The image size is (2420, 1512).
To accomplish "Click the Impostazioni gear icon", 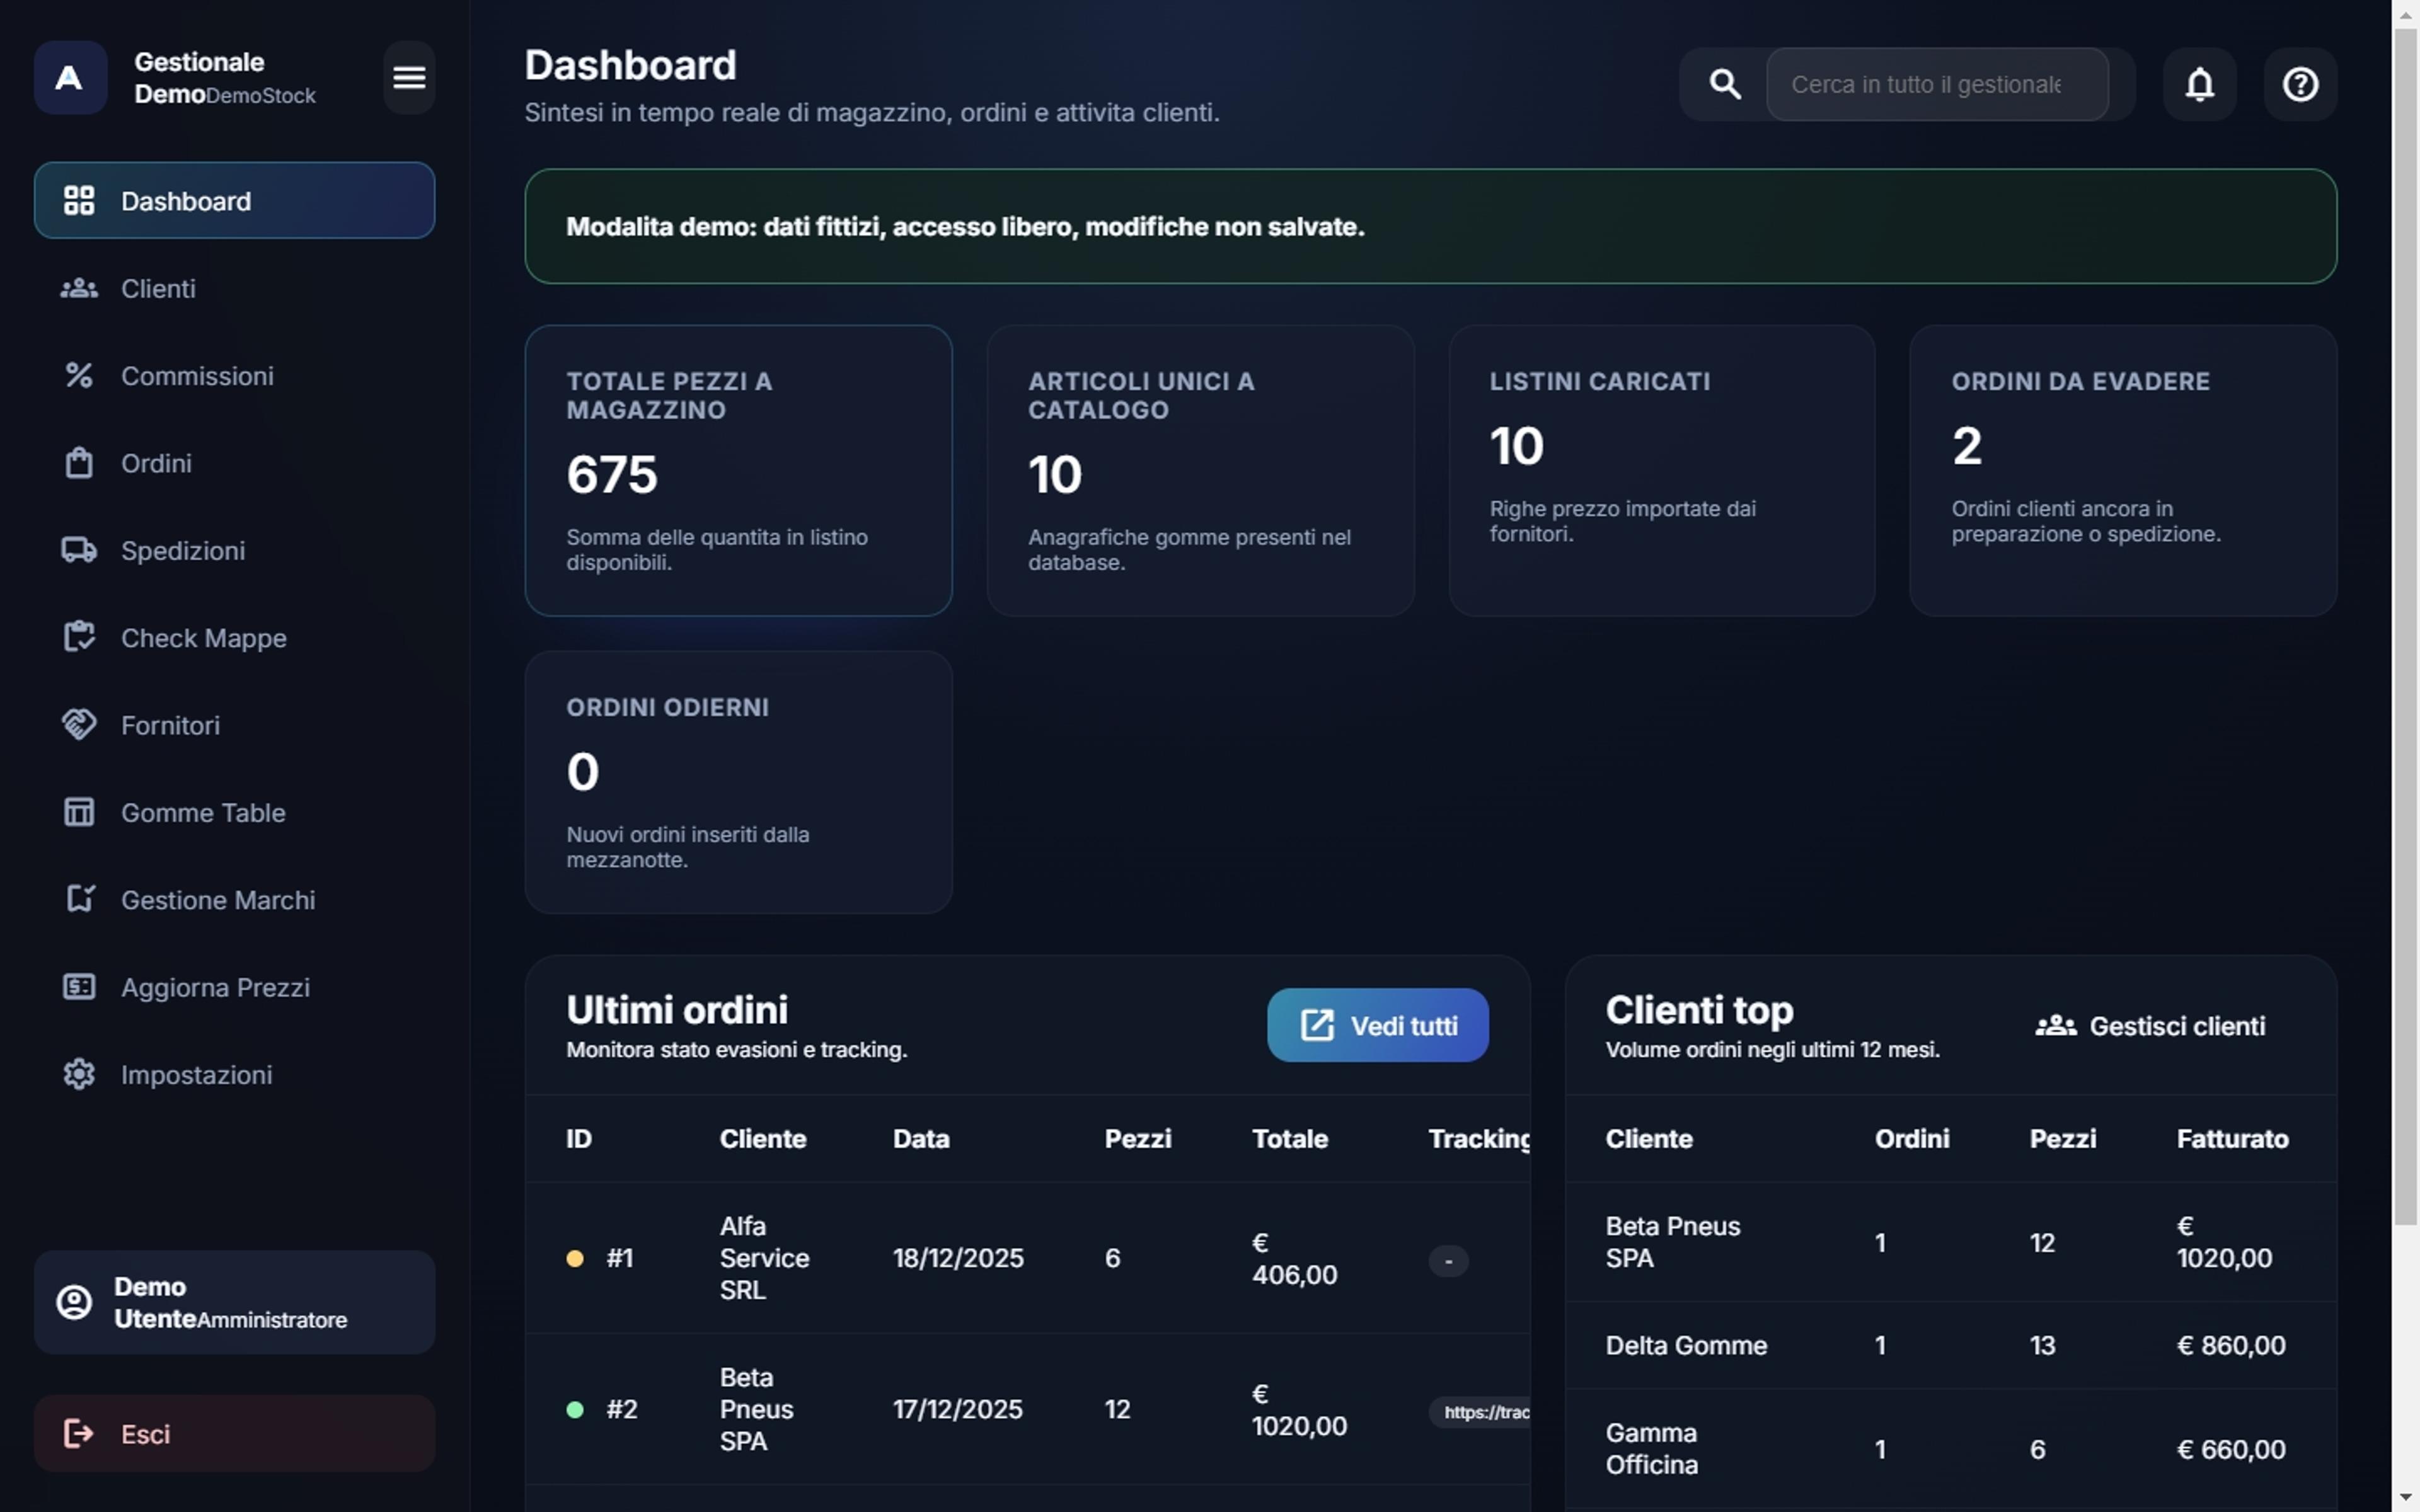I will click(x=79, y=1074).
